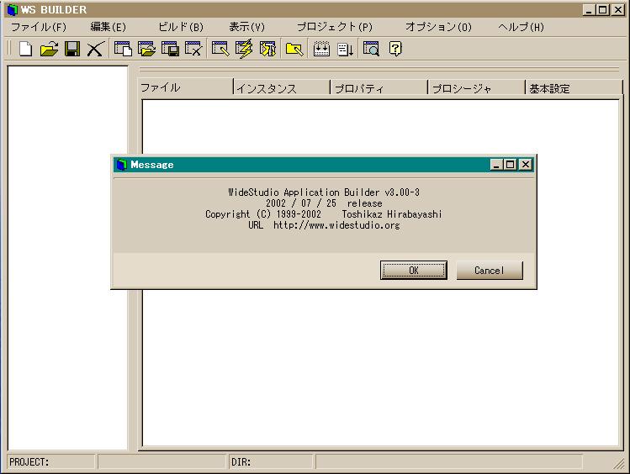Click the Delete window icon with X
Screen dimensions: 630x474
tap(193, 49)
